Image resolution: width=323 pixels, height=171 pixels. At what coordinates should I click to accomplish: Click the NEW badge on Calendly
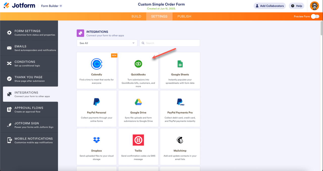point(114,55)
